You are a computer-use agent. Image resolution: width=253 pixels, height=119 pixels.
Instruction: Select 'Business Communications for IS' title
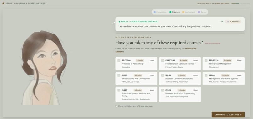179,79
